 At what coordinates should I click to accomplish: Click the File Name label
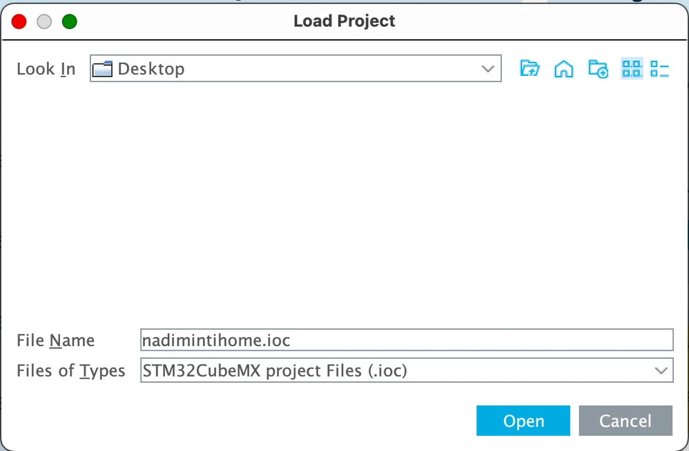(55, 341)
